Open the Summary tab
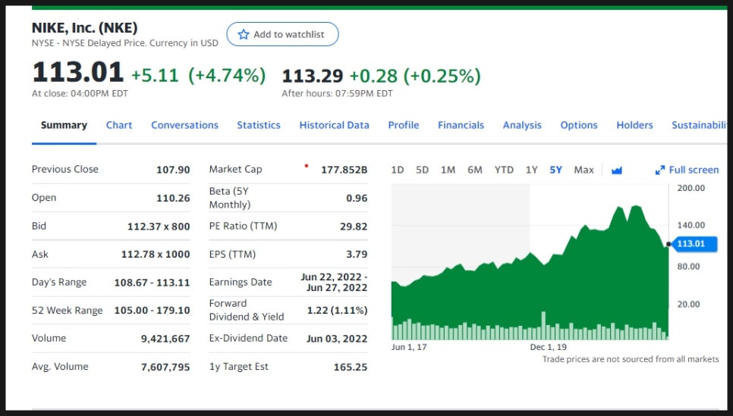733x416 pixels. coord(64,125)
